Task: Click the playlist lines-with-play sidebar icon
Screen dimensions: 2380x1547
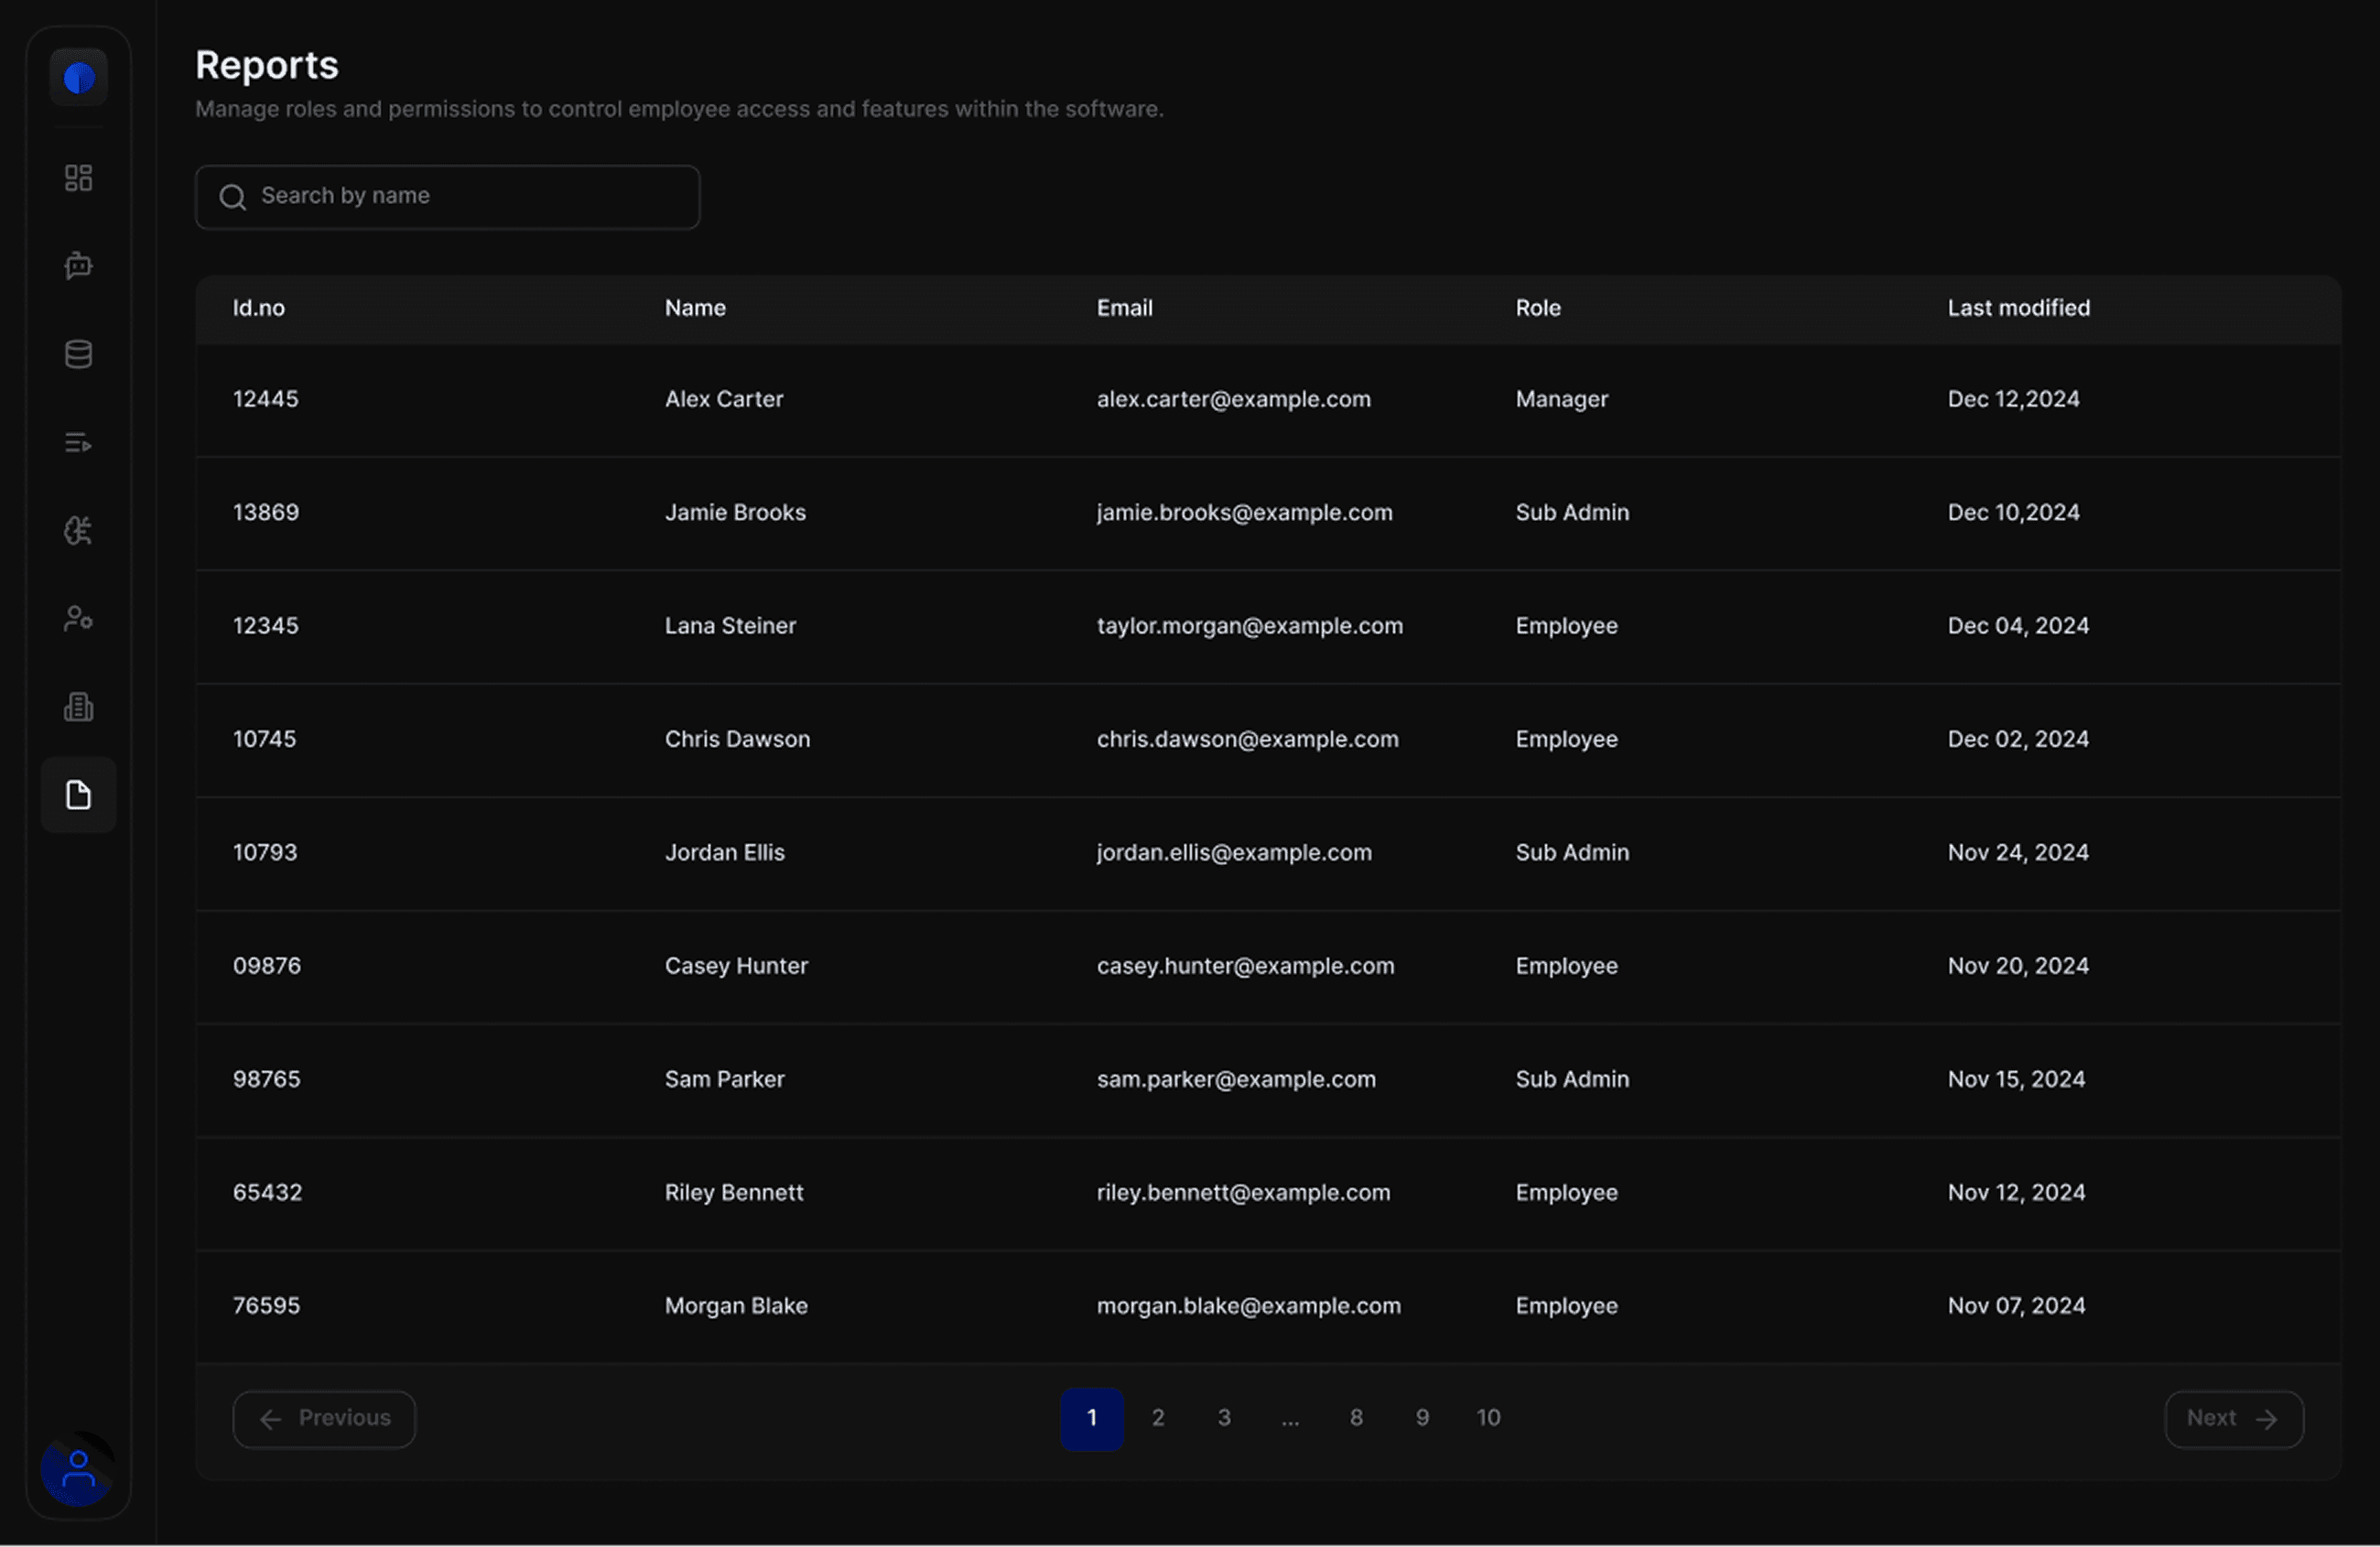Action: (78, 442)
